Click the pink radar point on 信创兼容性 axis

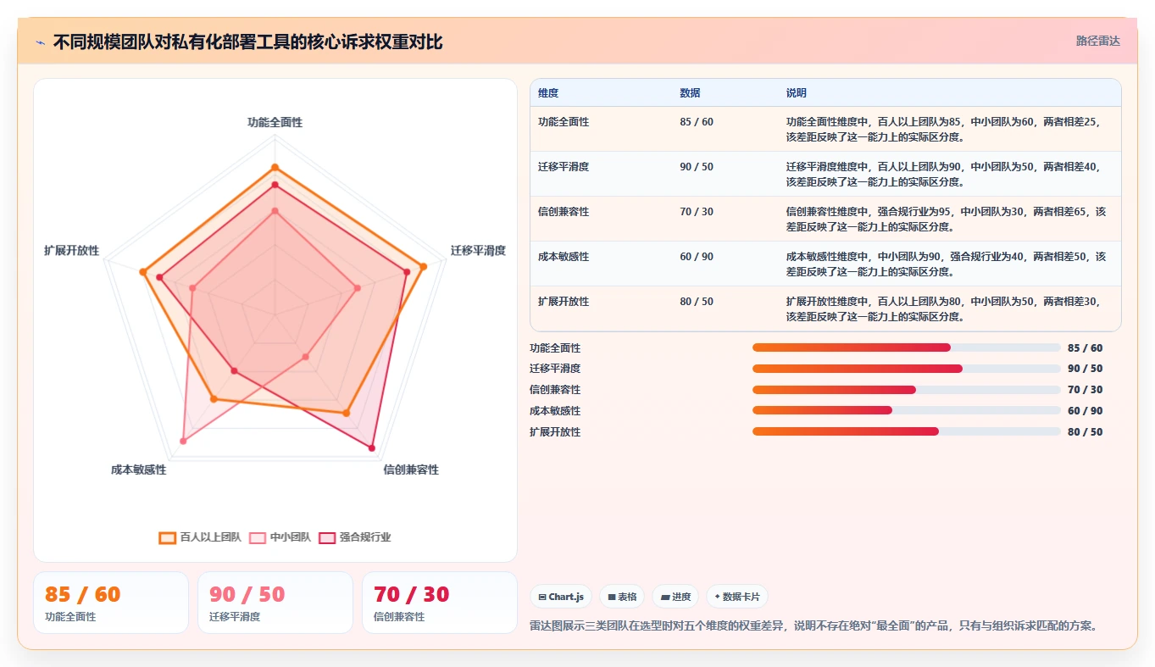pos(305,356)
